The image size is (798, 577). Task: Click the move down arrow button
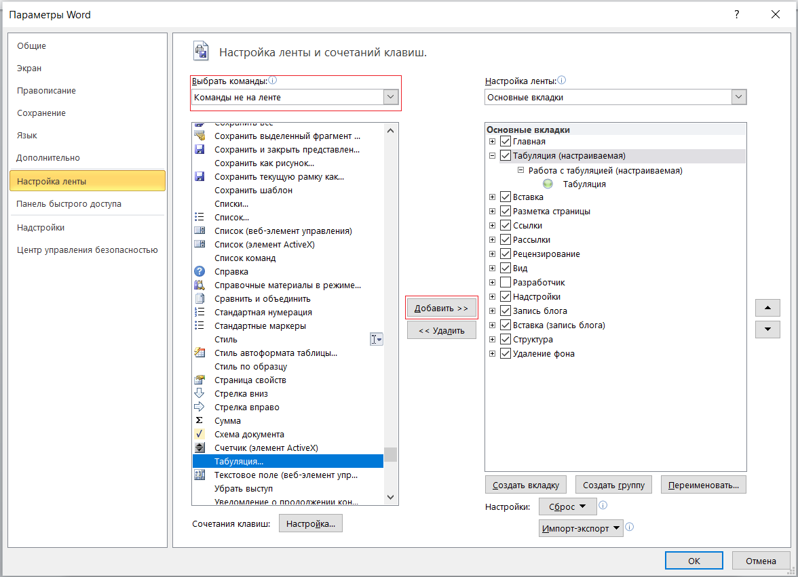tap(767, 329)
